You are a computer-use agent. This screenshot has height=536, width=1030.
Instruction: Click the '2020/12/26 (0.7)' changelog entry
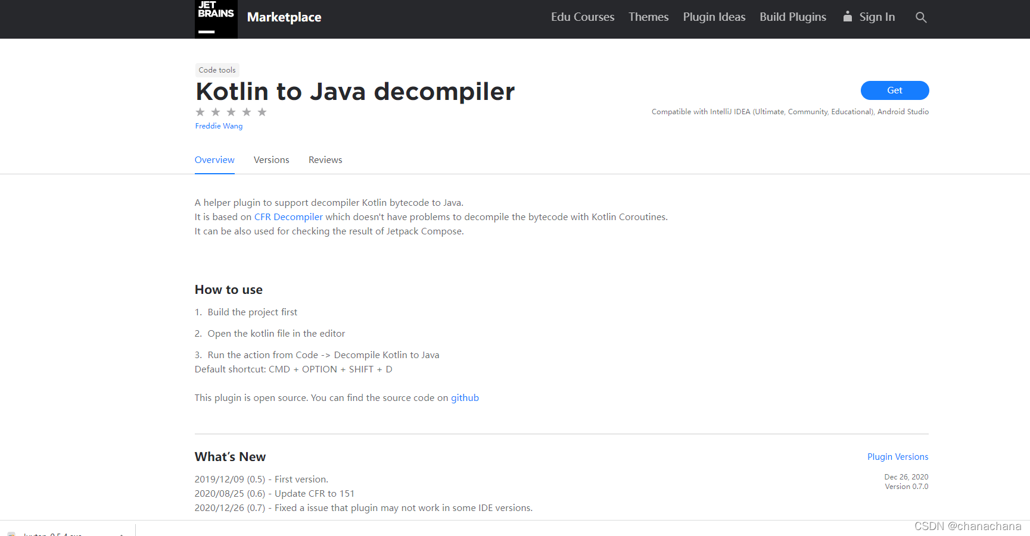364,508
